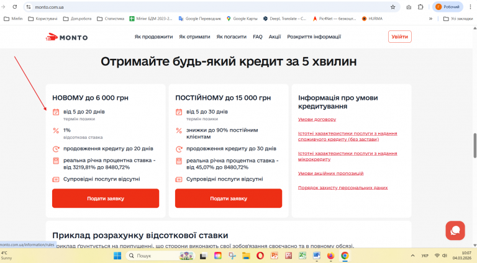This screenshot has width=477, height=263.
Task: Submit application in НОВОМУ до 6 000 card
Action: tap(106, 198)
